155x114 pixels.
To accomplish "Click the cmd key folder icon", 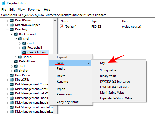I will 24,43.
